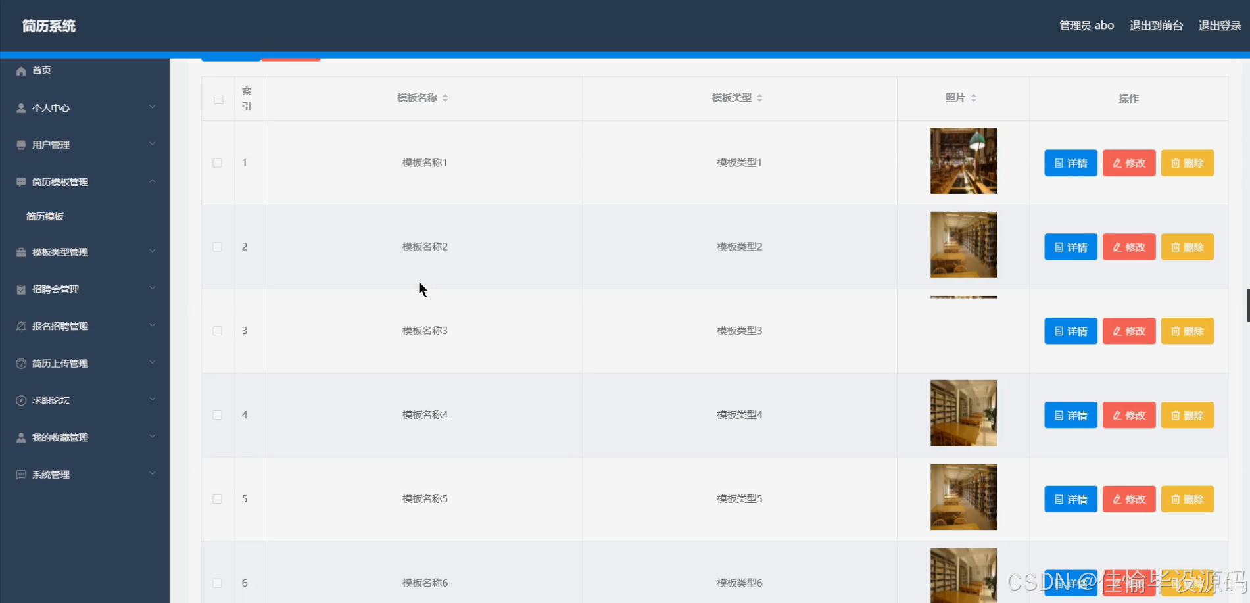Open the 招聘会管理 menu
Image resolution: width=1250 pixels, height=603 pixels.
pos(85,289)
